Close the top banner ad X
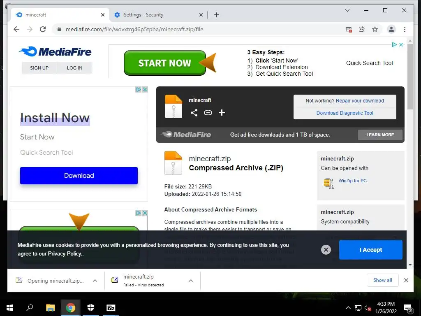This screenshot has width=421, height=316. click(401, 44)
